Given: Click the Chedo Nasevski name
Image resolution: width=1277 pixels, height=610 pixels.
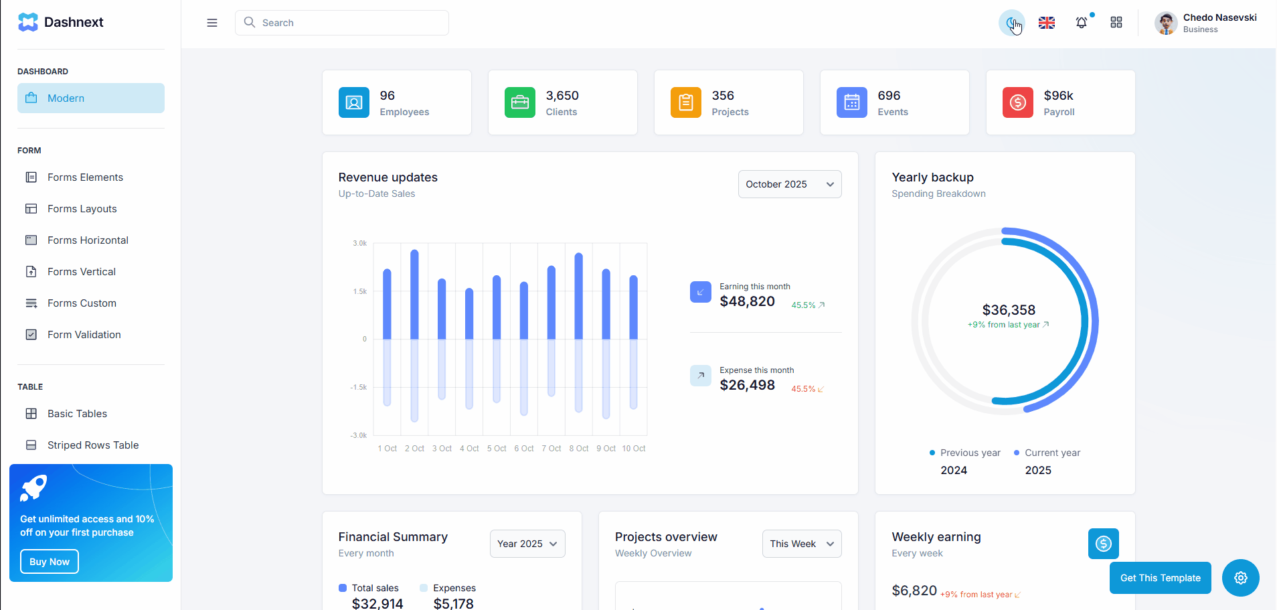Looking at the screenshot, I should (x=1219, y=17).
